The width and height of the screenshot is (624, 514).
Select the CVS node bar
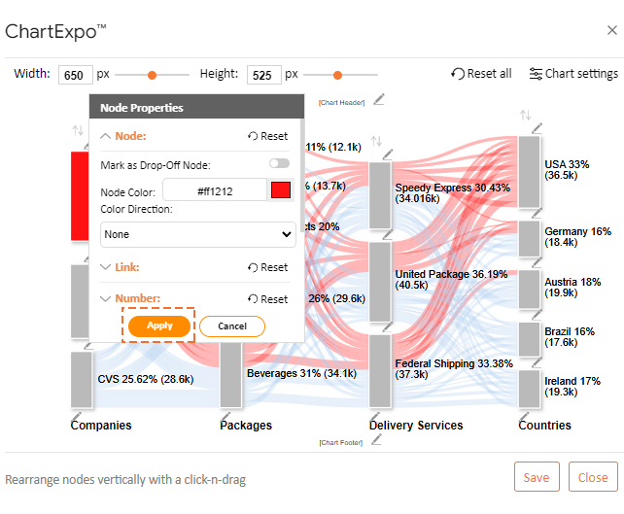pos(82,380)
